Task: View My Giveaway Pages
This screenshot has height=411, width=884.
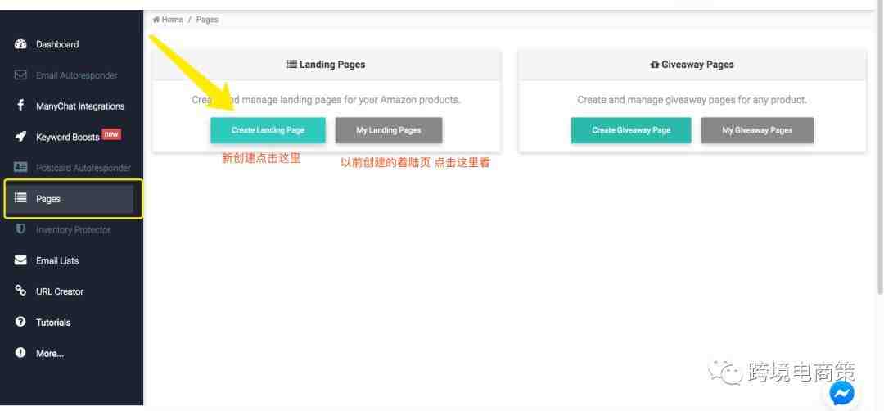Action: point(757,130)
